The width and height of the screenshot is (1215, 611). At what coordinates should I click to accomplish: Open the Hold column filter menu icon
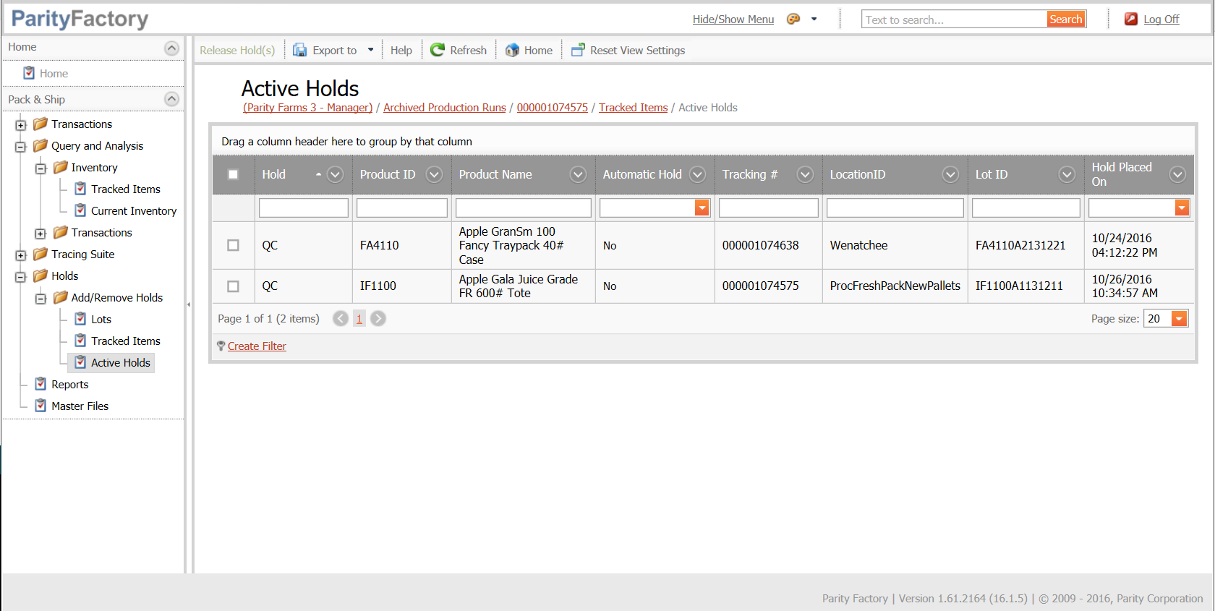(x=335, y=174)
